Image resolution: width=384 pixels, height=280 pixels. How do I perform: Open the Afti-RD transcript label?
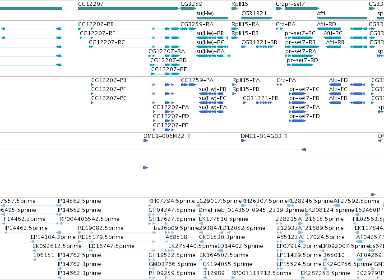326,24
